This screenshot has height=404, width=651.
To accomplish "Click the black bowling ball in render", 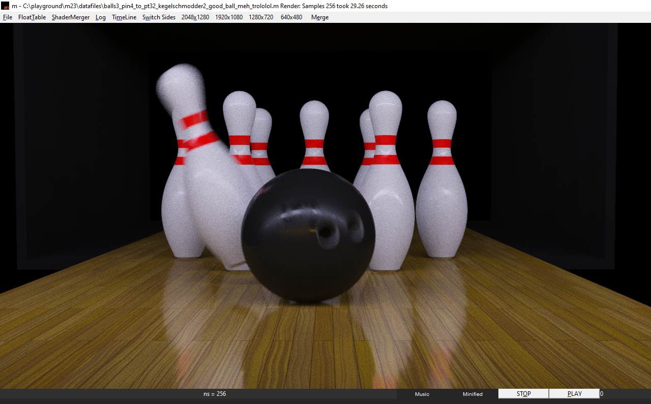I will click(x=308, y=235).
